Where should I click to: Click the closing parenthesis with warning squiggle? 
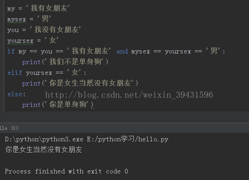[92, 105]
